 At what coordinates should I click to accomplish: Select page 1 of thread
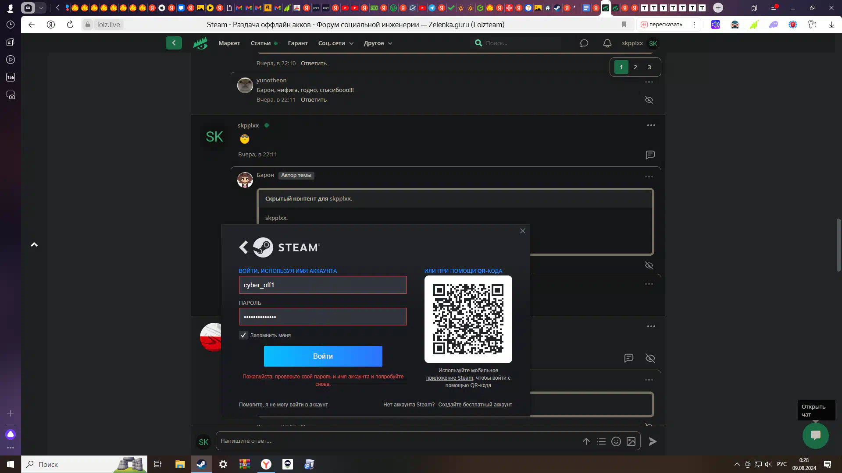(621, 67)
